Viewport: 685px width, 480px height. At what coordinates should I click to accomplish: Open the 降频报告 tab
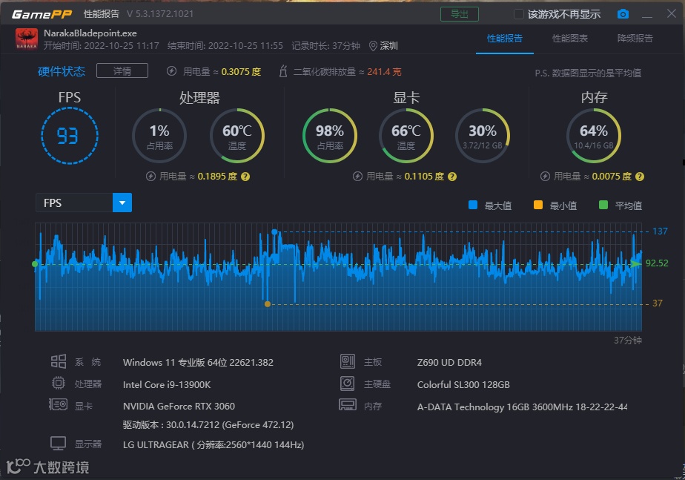(x=635, y=39)
